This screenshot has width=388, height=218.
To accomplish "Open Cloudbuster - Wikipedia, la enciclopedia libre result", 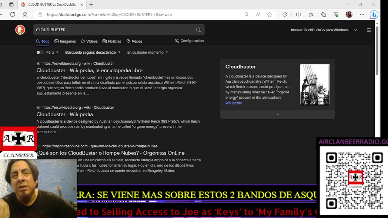I will coord(89,70).
